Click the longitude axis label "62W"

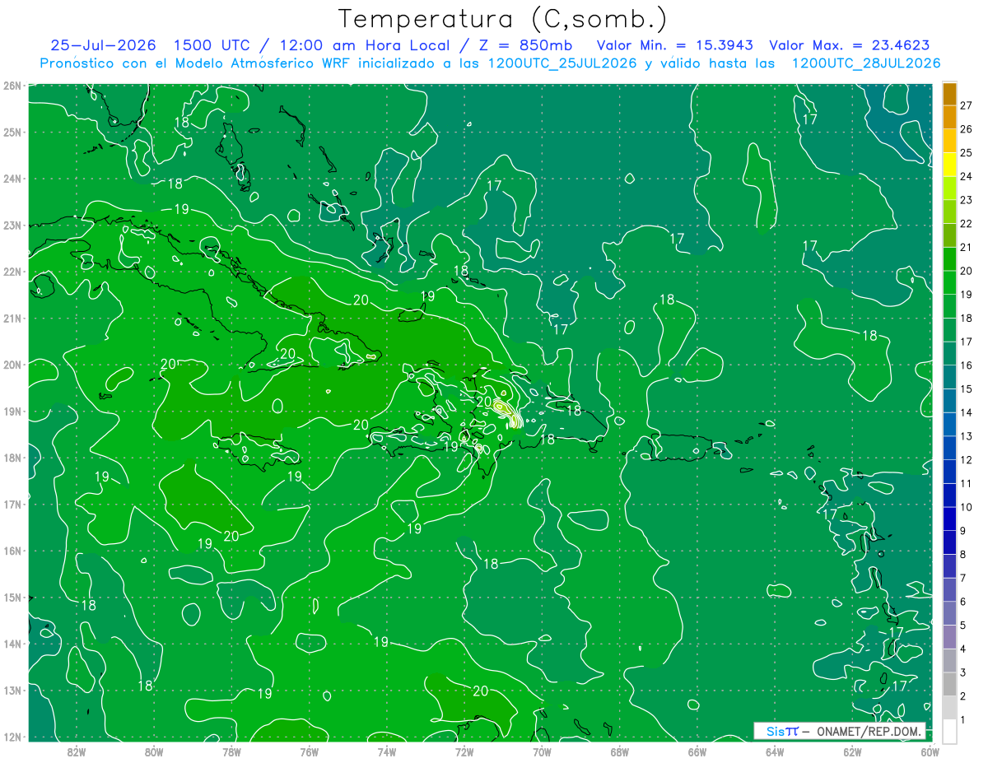coord(852,751)
